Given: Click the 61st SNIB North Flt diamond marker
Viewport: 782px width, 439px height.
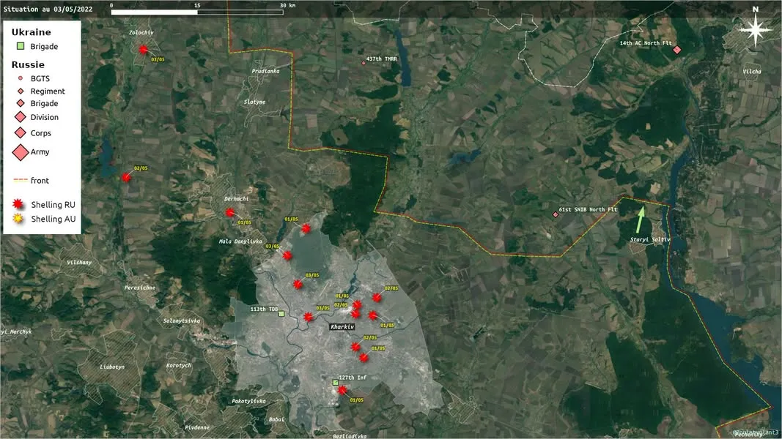Looking at the screenshot, I should click(555, 214).
